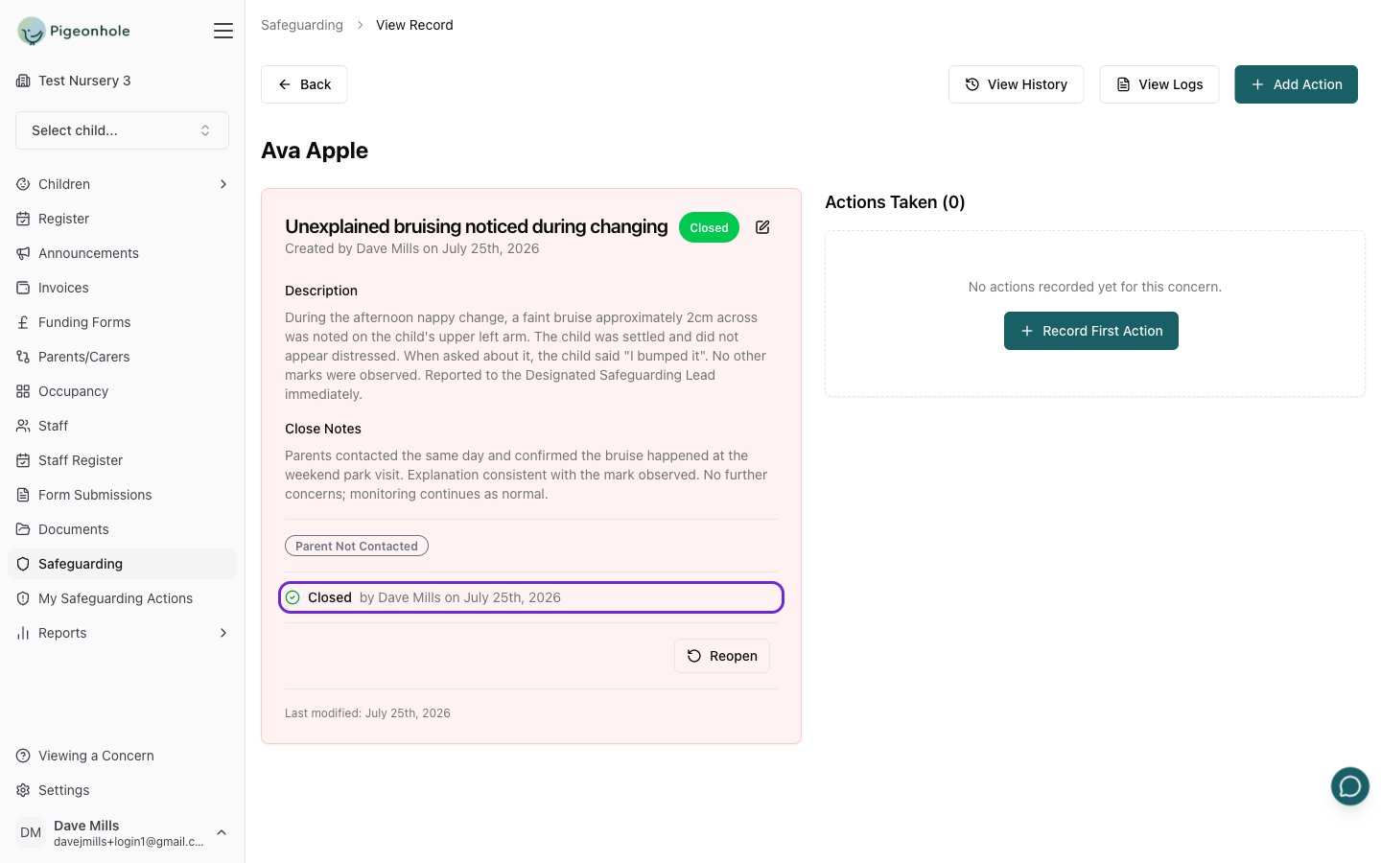Click the Viewing a Concern help icon
1381x863 pixels.
(23, 756)
